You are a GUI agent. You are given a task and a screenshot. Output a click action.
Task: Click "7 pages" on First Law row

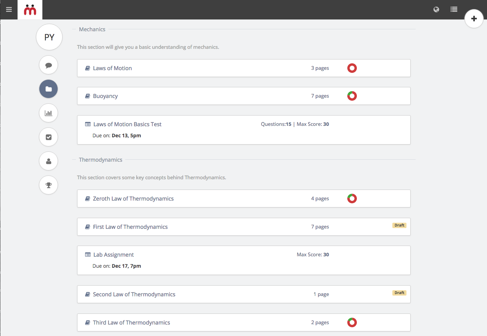320,227
